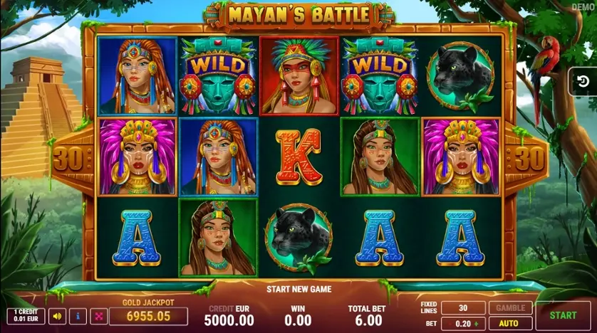The image size is (597, 333).
Task: Enable AUTO spin mode
Action: click(x=510, y=324)
